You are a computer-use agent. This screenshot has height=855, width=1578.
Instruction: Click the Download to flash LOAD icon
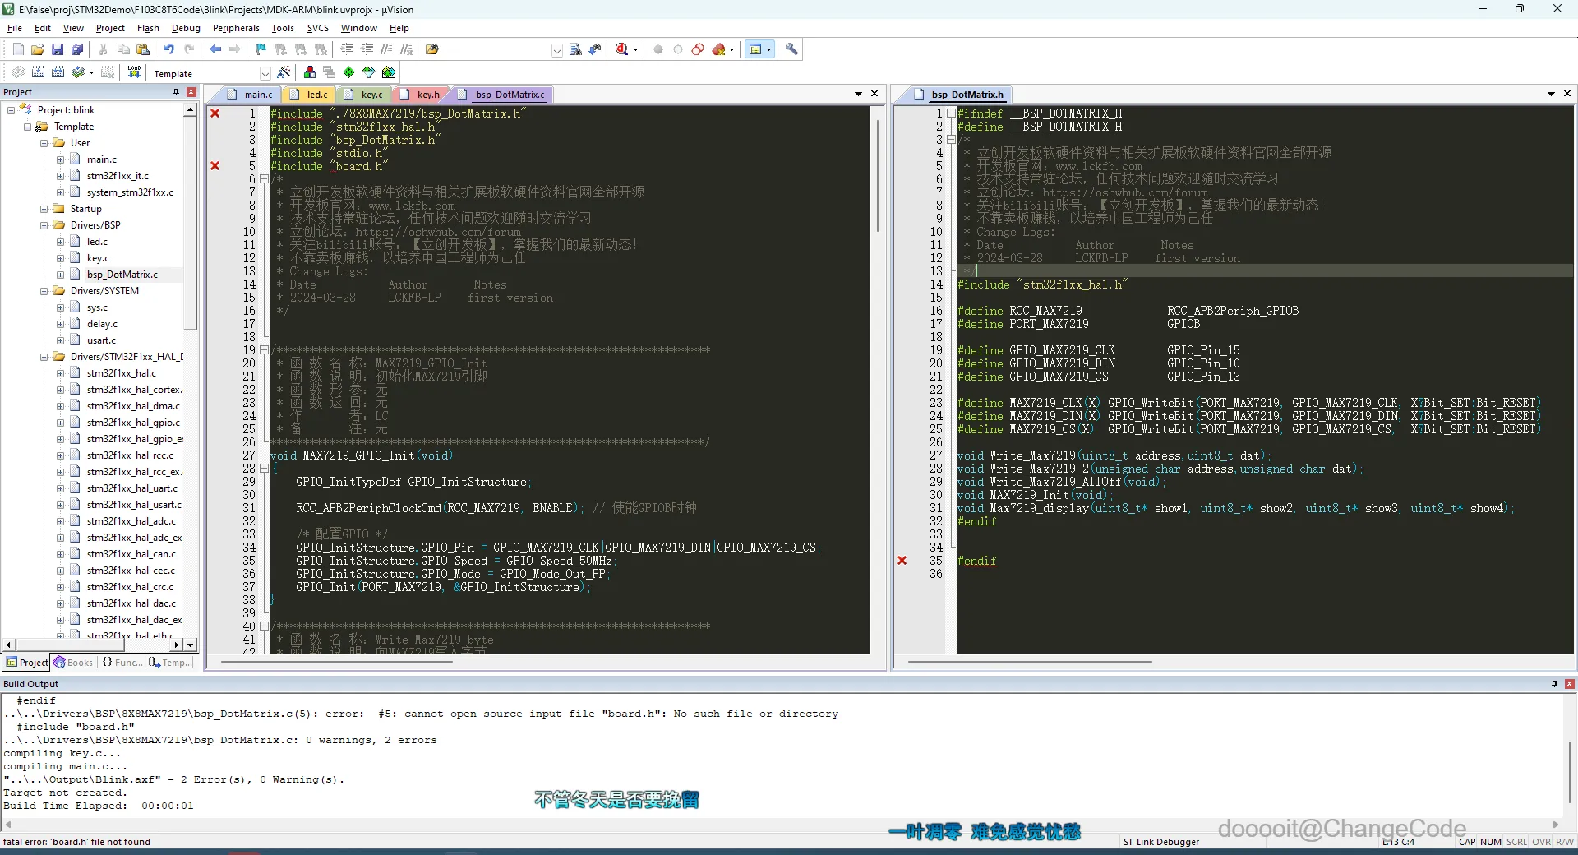134,72
